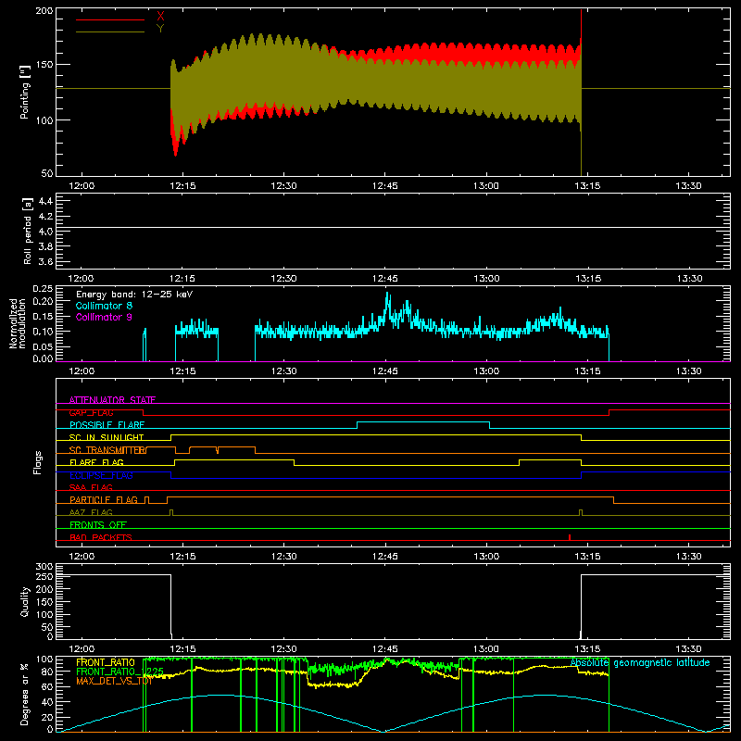
Task: Click the "3.6" value on Roll period axis
Action: pos(45,262)
